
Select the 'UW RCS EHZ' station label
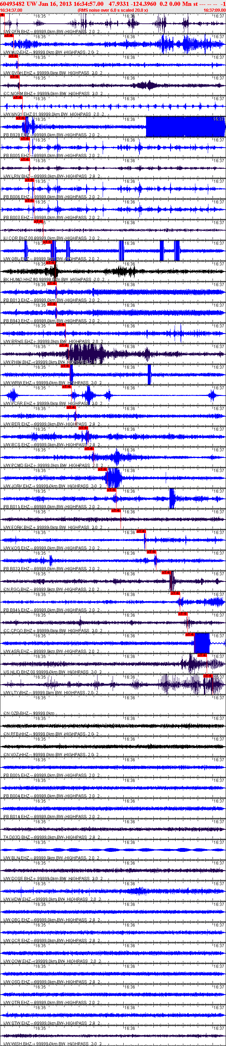[17, 444]
